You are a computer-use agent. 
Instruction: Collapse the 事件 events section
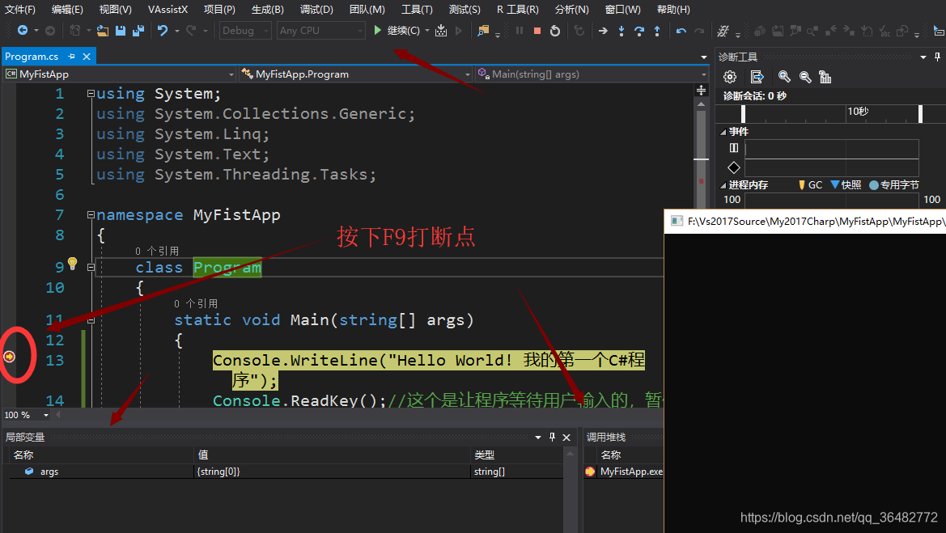pos(723,132)
